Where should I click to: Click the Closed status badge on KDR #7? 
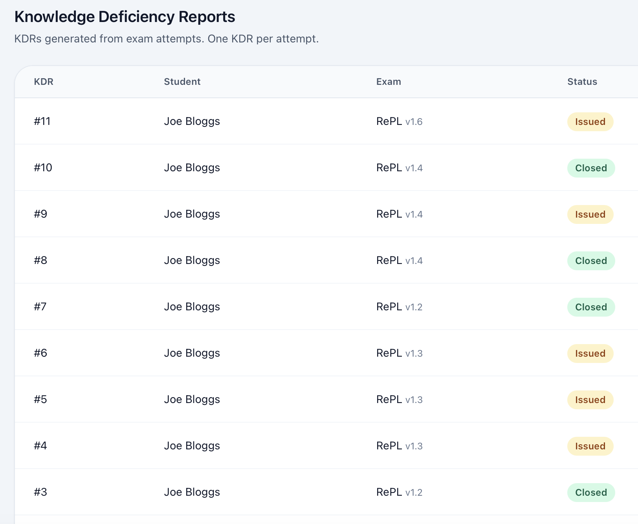[x=591, y=307]
